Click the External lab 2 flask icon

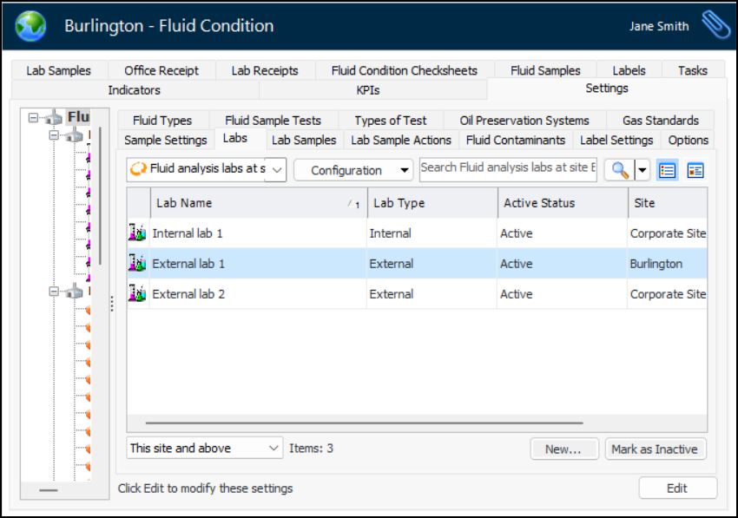coord(137,294)
